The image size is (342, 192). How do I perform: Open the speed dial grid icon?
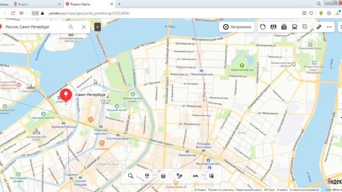(x=21, y=13)
